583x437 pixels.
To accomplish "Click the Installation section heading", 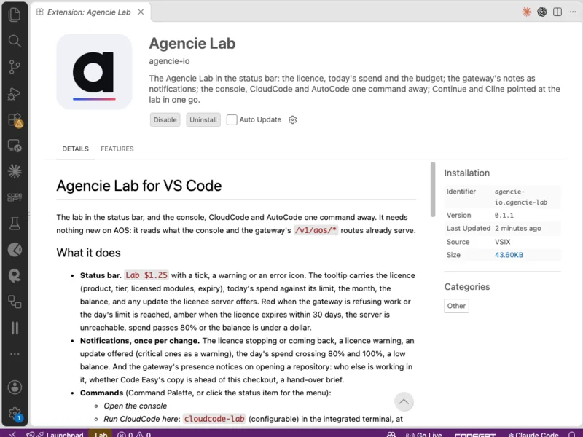I will [x=466, y=173].
